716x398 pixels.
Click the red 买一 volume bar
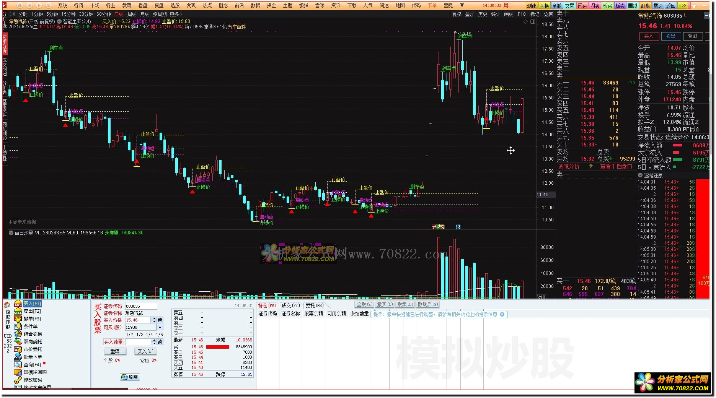click(x=218, y=347)
